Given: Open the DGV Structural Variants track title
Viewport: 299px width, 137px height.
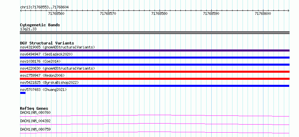Looking at the screenshot, I should (x=47, y=43).
